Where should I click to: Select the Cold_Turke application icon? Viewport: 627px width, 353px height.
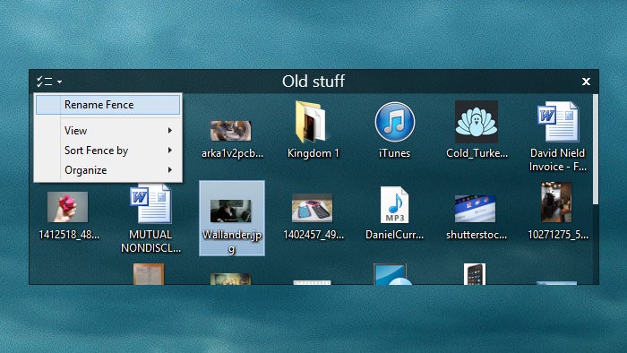pos(477,122)
